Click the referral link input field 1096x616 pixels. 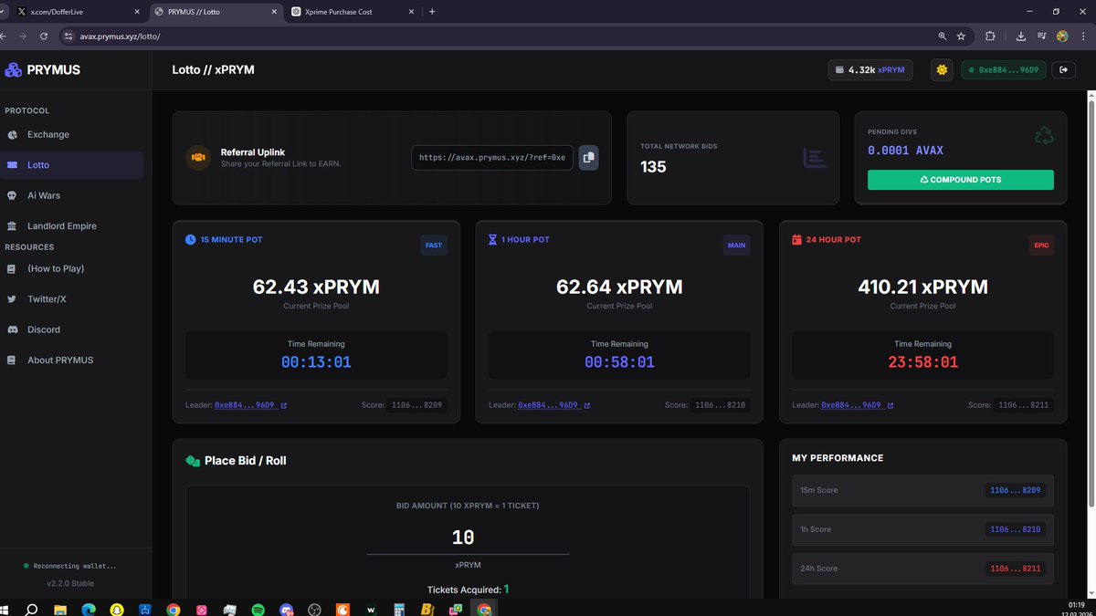point(492,157)
